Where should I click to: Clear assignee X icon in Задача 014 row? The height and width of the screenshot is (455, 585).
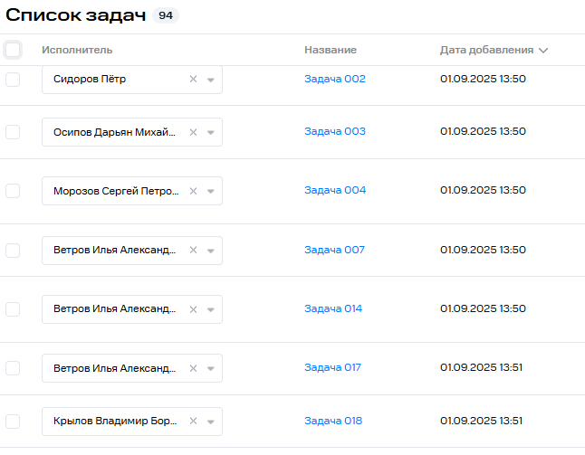coord(193,309)
